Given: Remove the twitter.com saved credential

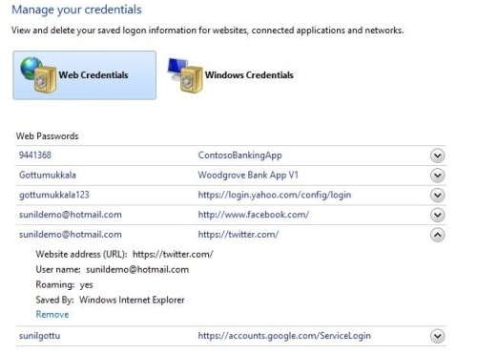Looking at the screenshot, I should click(x=52, y=315).
